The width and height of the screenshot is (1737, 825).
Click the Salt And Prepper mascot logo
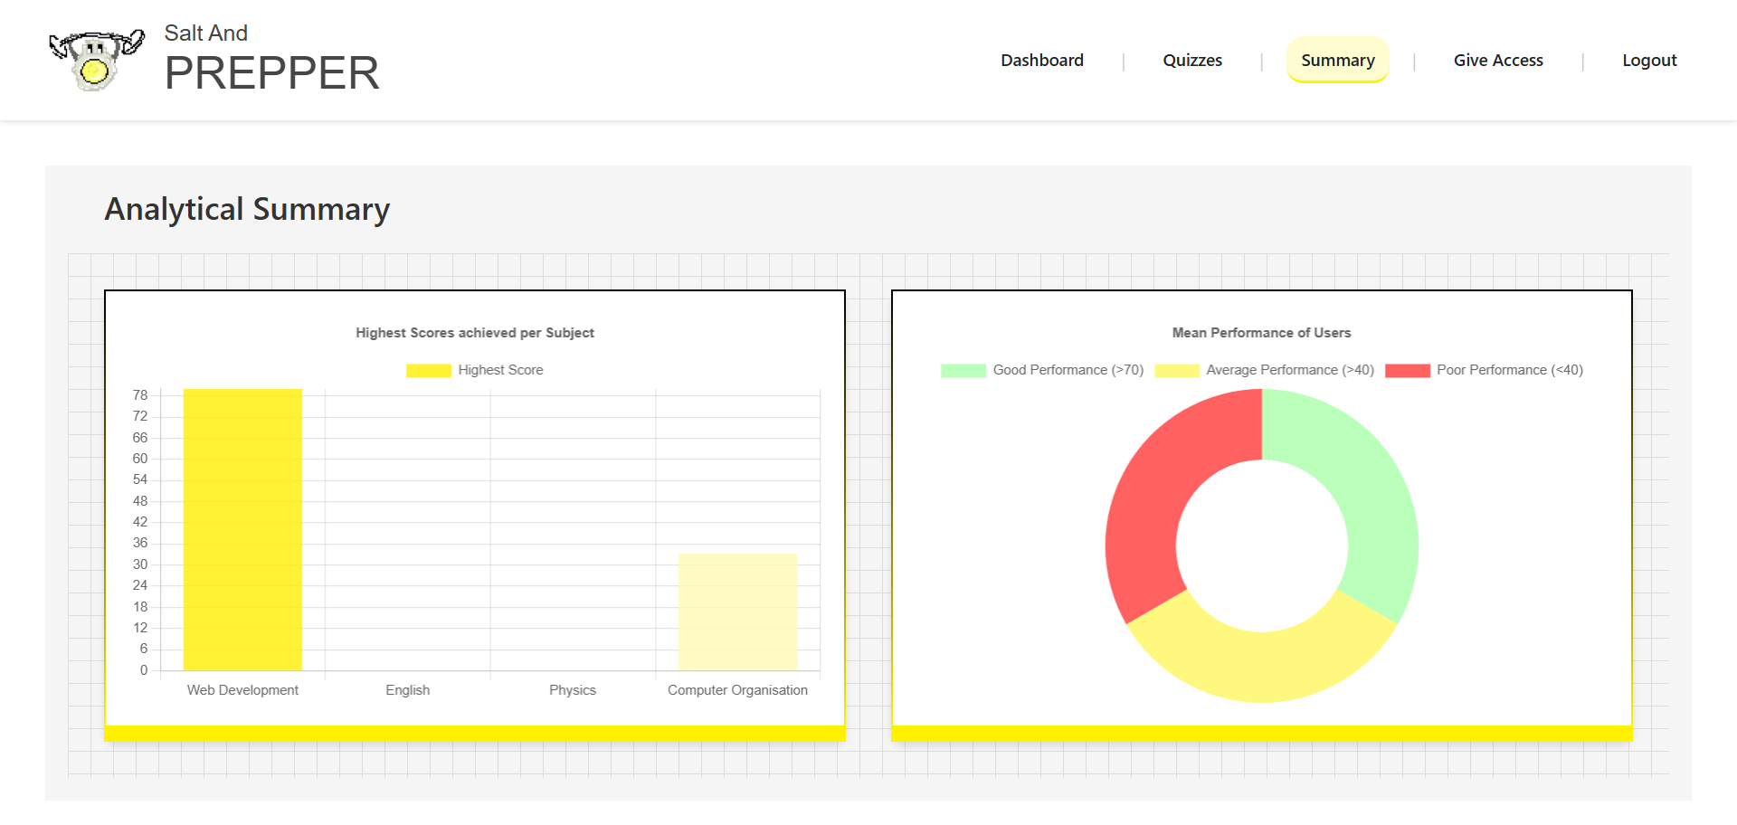pos(96,60)
